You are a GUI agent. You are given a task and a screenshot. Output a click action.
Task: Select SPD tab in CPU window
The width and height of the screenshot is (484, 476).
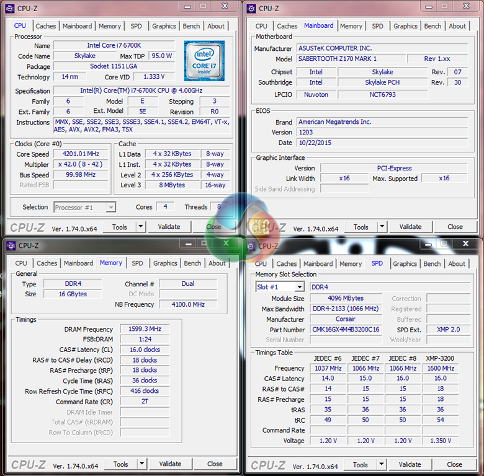pyautogui.click(x=136, y=26)
